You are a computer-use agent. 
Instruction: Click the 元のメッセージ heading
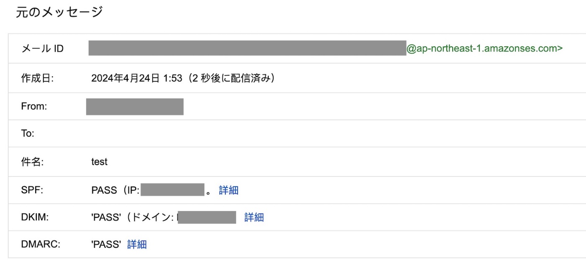click(59, 13)
